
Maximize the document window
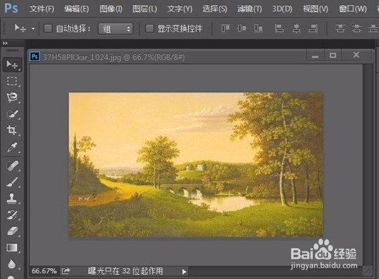tap(333, 56)
